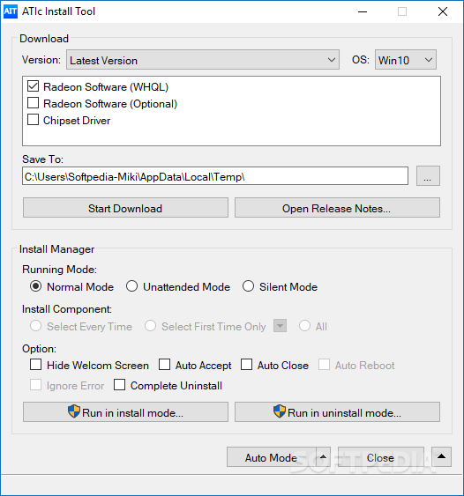Select Unattended Mode radio button
This screenshot has width=464, height=496.
click(x=131, y=286)
